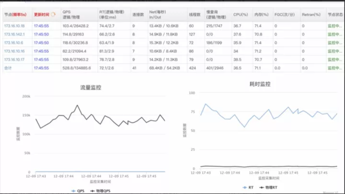Click the 节点状态 column header
345x194 pixels.
pyautogui.click(x=335, y=14)
